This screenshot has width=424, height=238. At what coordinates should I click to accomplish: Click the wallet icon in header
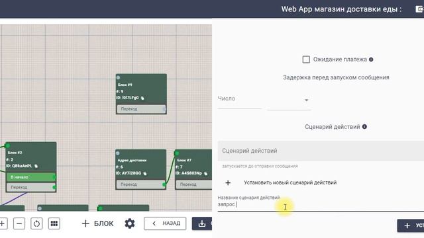click(419, 9)
